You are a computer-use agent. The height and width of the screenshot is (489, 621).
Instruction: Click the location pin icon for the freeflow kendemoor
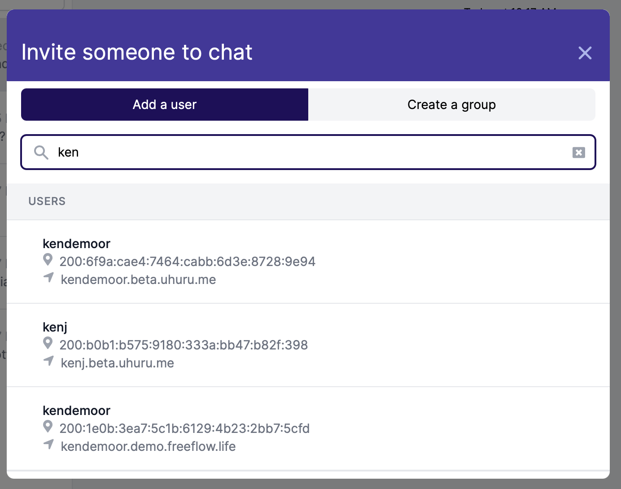click(x=48, y=428)
